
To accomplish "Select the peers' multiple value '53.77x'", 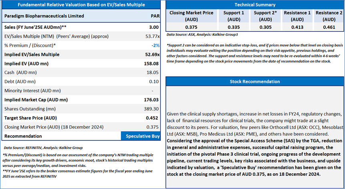I will coord(153,37).
